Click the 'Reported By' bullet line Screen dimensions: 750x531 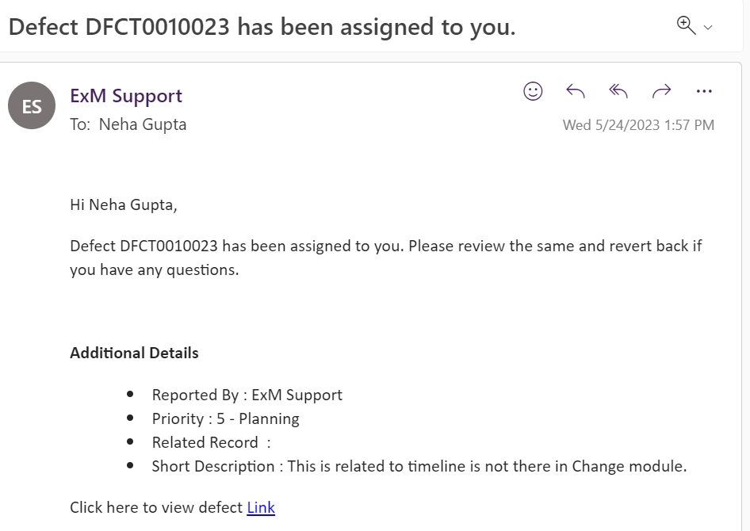pyautogui.click(x=247, y=395)
